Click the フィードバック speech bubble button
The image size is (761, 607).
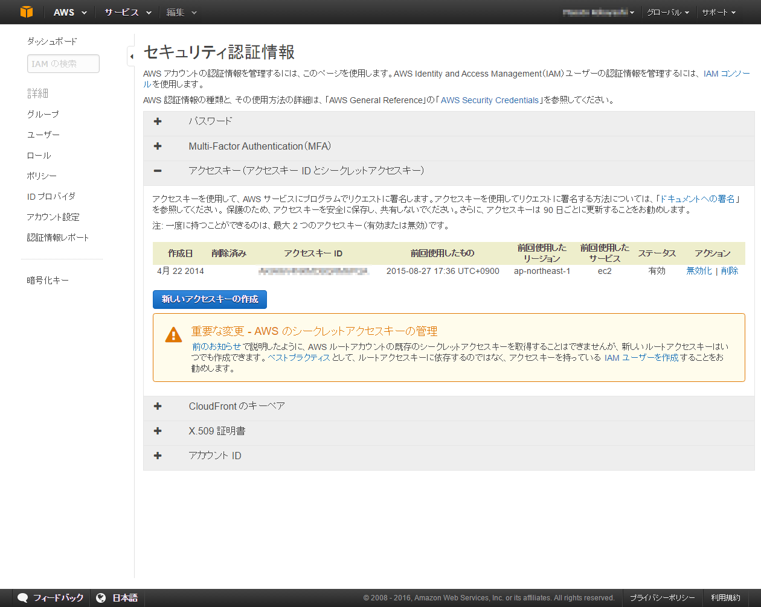click(51, 598)
